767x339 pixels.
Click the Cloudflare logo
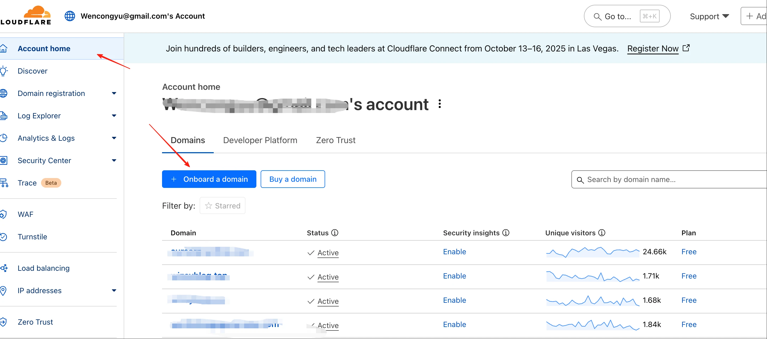pos(26,15)
